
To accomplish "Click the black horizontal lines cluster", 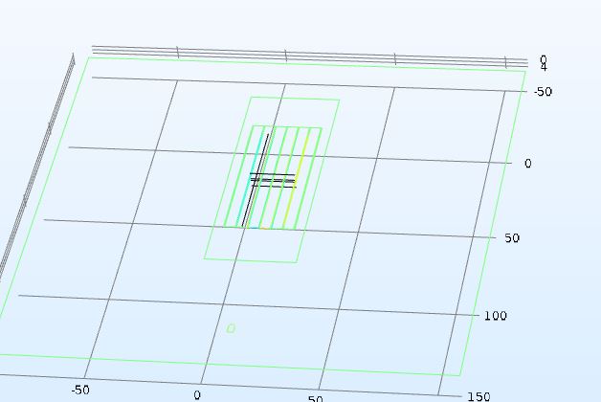I will pos(274,180).
